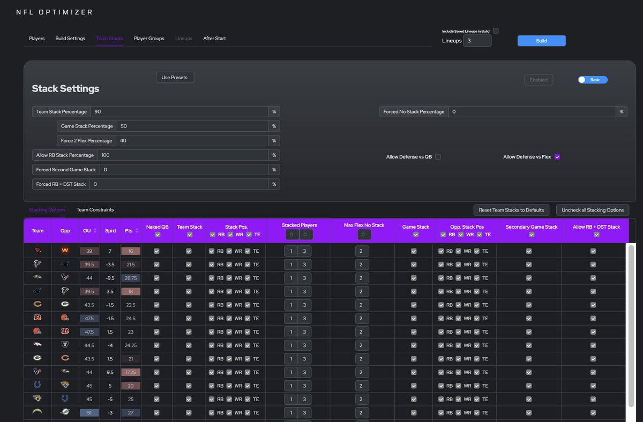Click the Indianapolis Colts team logo
Image resolution: width=643 pixels, height=422 pixels.
pos(37,385)
